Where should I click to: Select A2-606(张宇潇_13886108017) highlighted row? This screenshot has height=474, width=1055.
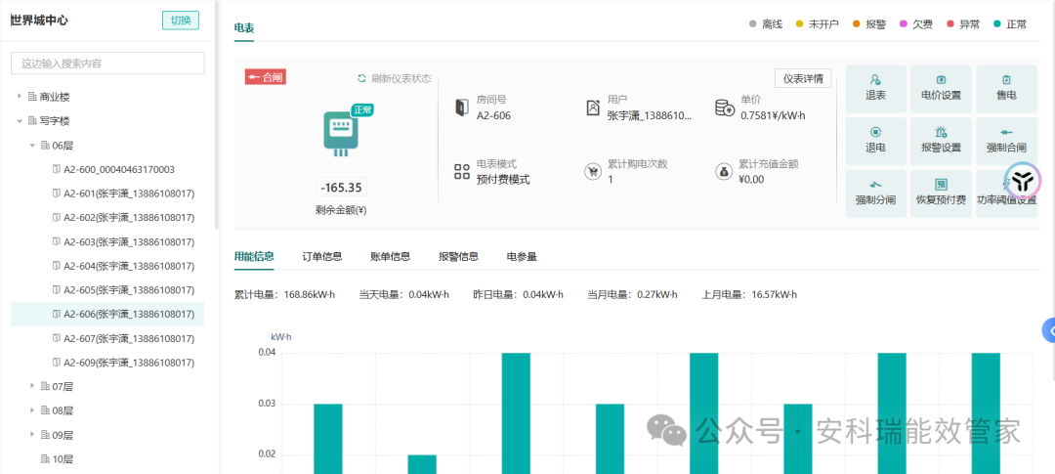pyautogui.click(x=107, y=314)
